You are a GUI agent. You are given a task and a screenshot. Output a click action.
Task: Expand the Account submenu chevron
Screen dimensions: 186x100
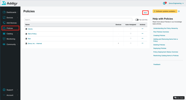(17, 95)
